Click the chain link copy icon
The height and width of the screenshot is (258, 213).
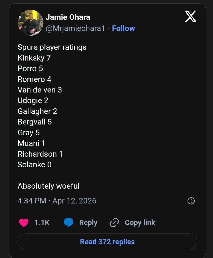coord(114,223)
